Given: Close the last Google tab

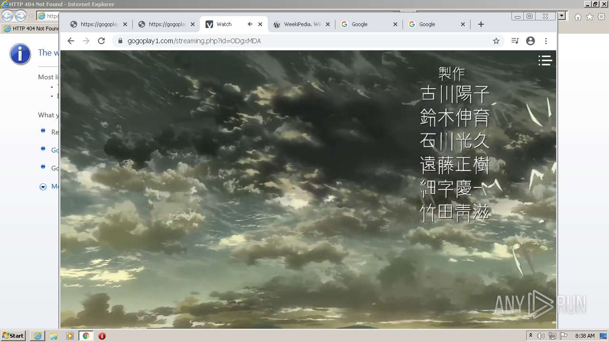Looking at the screenshot, I should 463,24.
